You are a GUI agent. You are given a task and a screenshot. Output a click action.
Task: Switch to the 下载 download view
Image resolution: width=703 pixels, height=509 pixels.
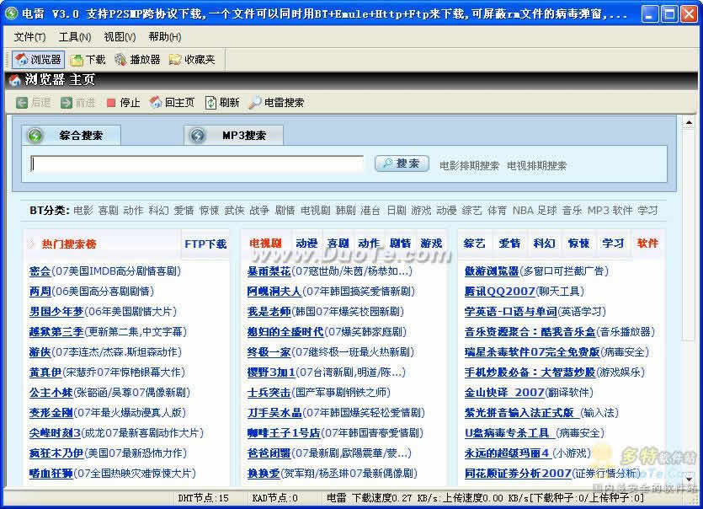88,59
